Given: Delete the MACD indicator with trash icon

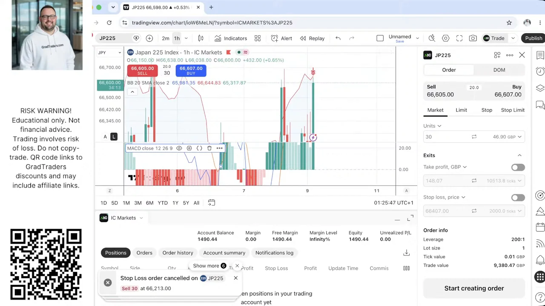Looking at the screenshot, I should [x=209, y=148].
